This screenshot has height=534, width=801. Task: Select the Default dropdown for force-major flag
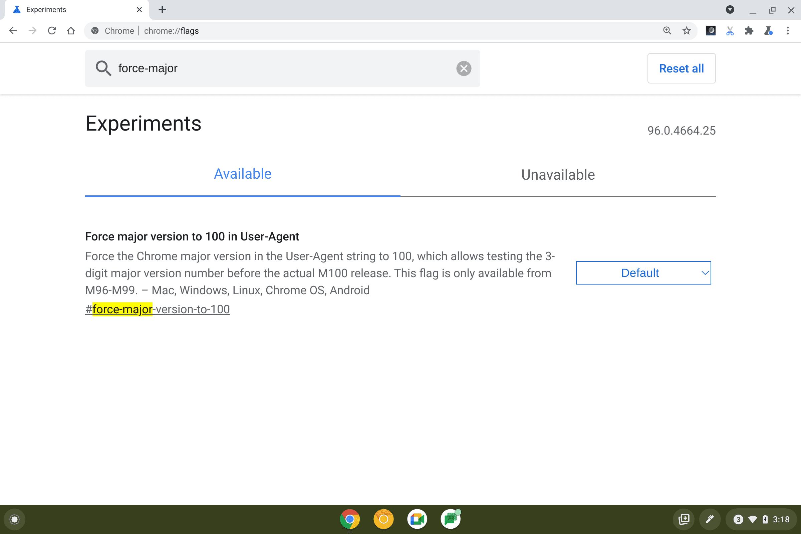(x=642, y=273)
